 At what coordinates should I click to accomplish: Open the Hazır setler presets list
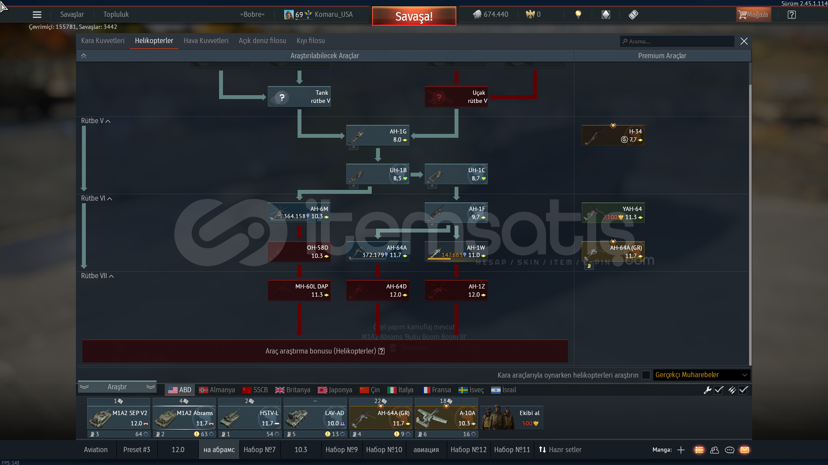560,450
